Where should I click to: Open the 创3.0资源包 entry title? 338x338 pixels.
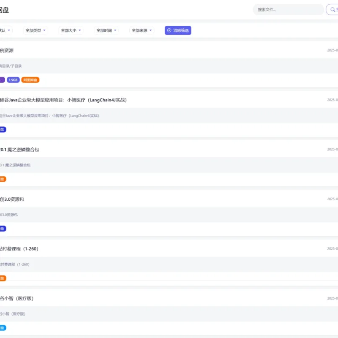pos(12,199)
